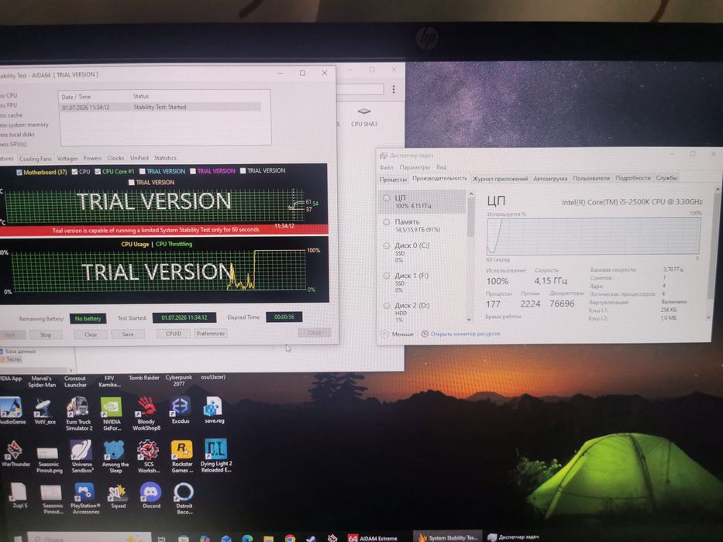Open the three-dot menu in the AIDA64 window
Image resolution: width=723 pixels, height=542 pixels.
pos(394,89)
